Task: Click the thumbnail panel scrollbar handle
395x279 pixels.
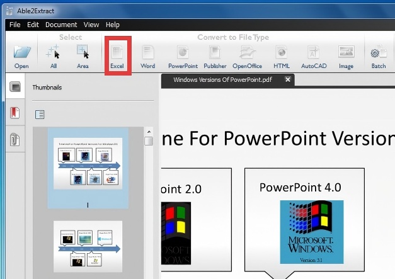Action: pyautogui.click(x=149, y=141)
